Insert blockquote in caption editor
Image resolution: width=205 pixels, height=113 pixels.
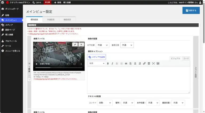coord(126,63)
